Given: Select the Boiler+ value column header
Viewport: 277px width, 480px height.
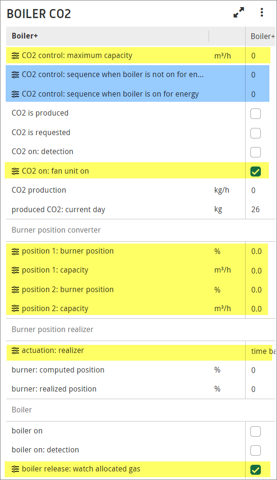Looking at the screenshot, I should click(x=263, y=37).
